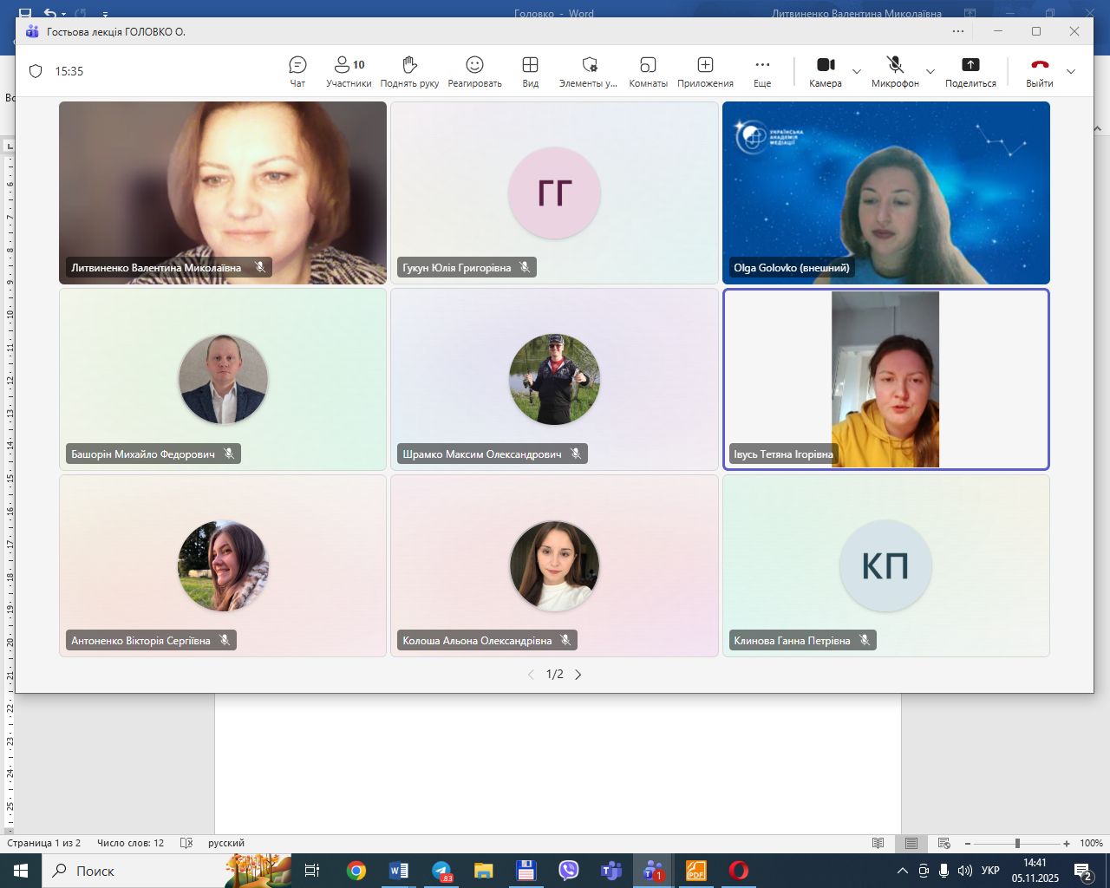Share your screen content

point(970,71)
